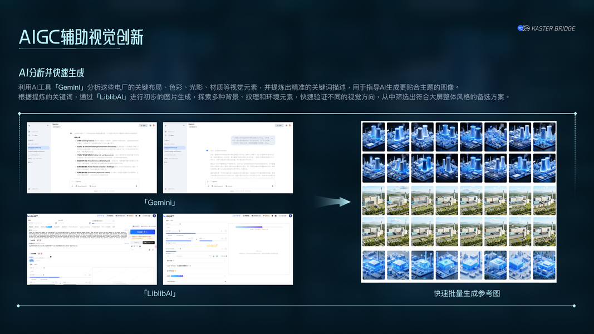Click Deep Research button in right Gemini
The height and width of the screenshot is (334, 594).
click(x=217, y=186)
